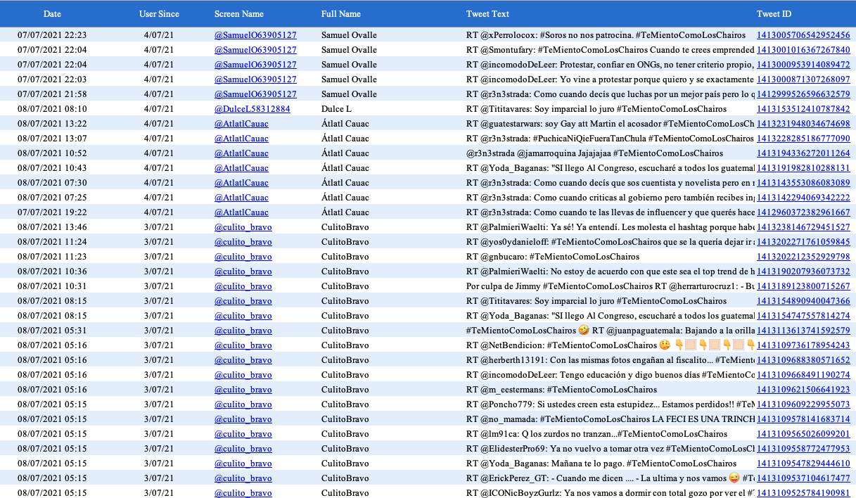
Task: Click @SamuelO63905127 link in 22:23 row
Action: coord(255,35)
